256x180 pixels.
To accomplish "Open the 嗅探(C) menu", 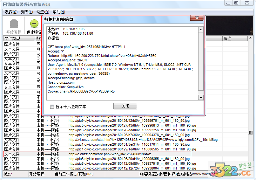I will click(11, 12).
